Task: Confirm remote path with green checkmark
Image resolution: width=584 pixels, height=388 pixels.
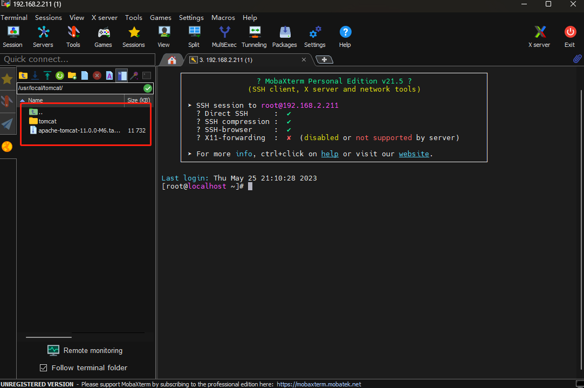Action: pos(148,88)
